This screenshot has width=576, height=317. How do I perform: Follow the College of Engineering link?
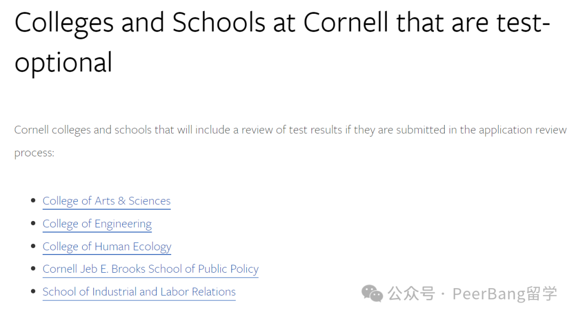click(97, 224)
